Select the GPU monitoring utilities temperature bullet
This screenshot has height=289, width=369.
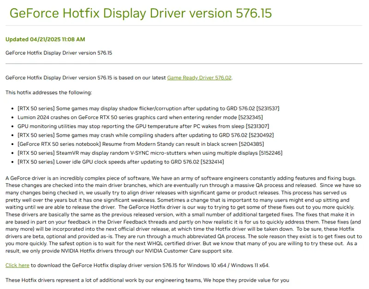(143, 126)
